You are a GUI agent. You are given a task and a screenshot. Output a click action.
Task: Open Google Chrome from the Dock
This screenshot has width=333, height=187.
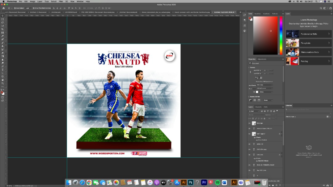(x=89, y=182)
